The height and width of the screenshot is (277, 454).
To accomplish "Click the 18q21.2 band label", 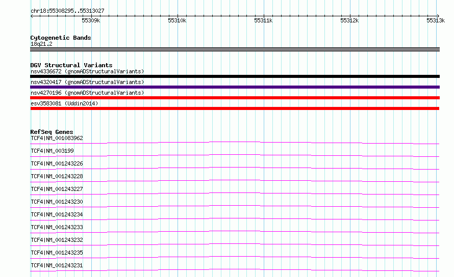I will pyautogui.click(x=41, y=44).
